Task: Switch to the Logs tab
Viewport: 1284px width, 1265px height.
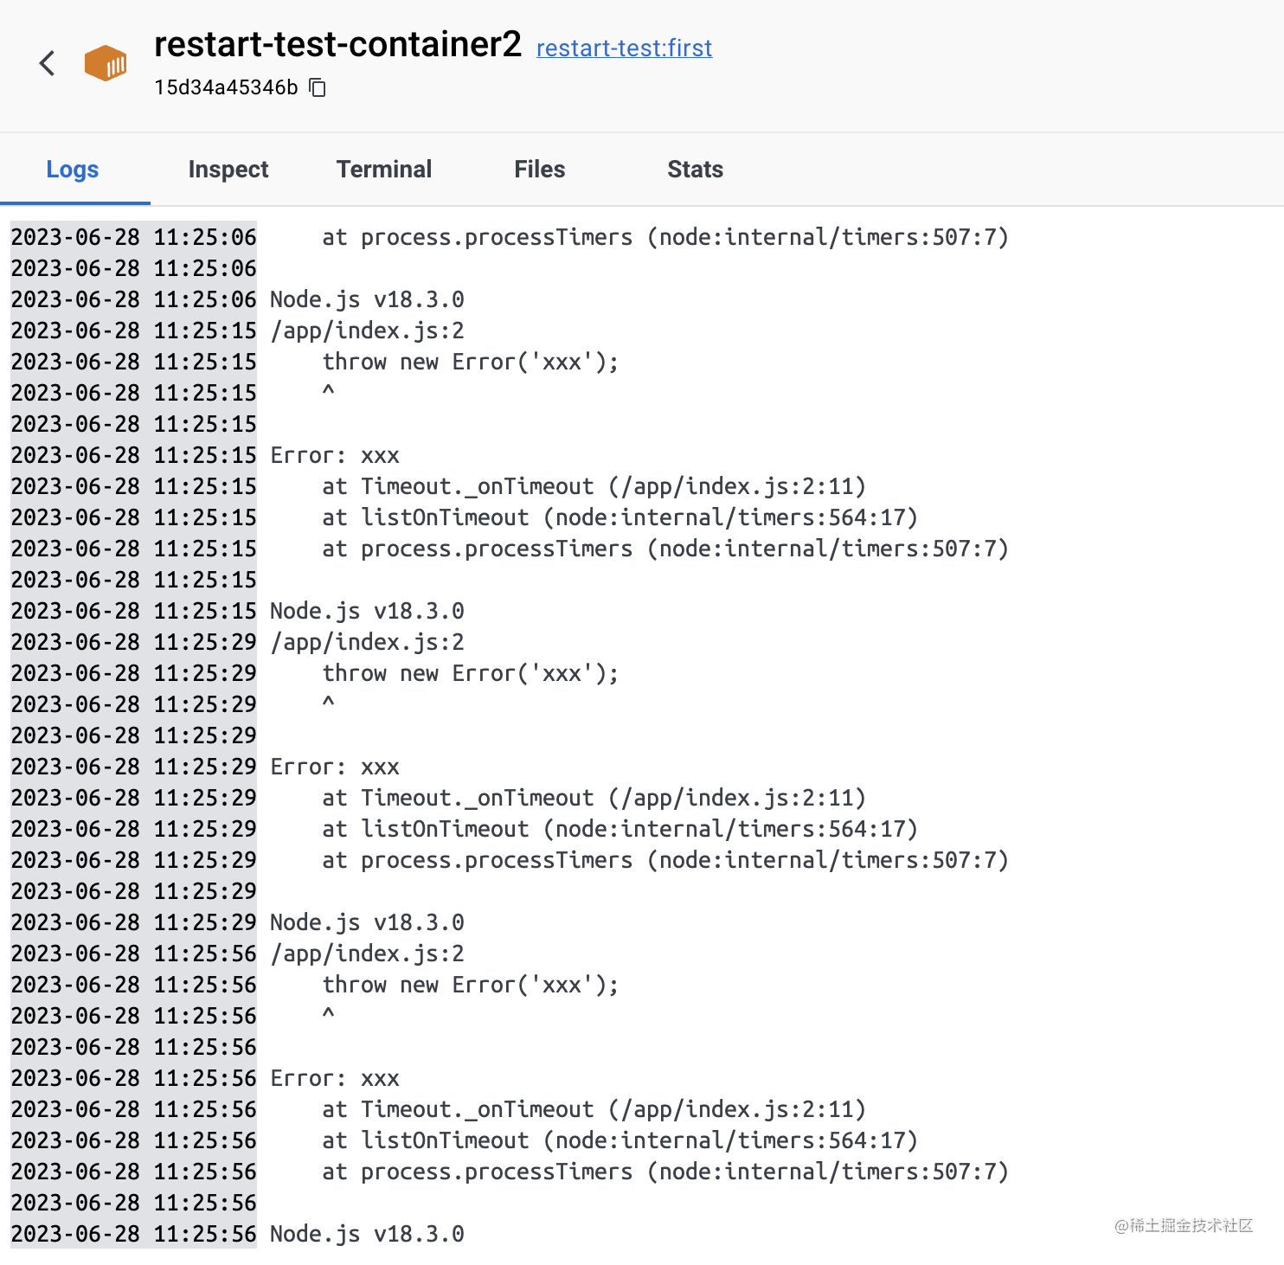Action: 73,170
